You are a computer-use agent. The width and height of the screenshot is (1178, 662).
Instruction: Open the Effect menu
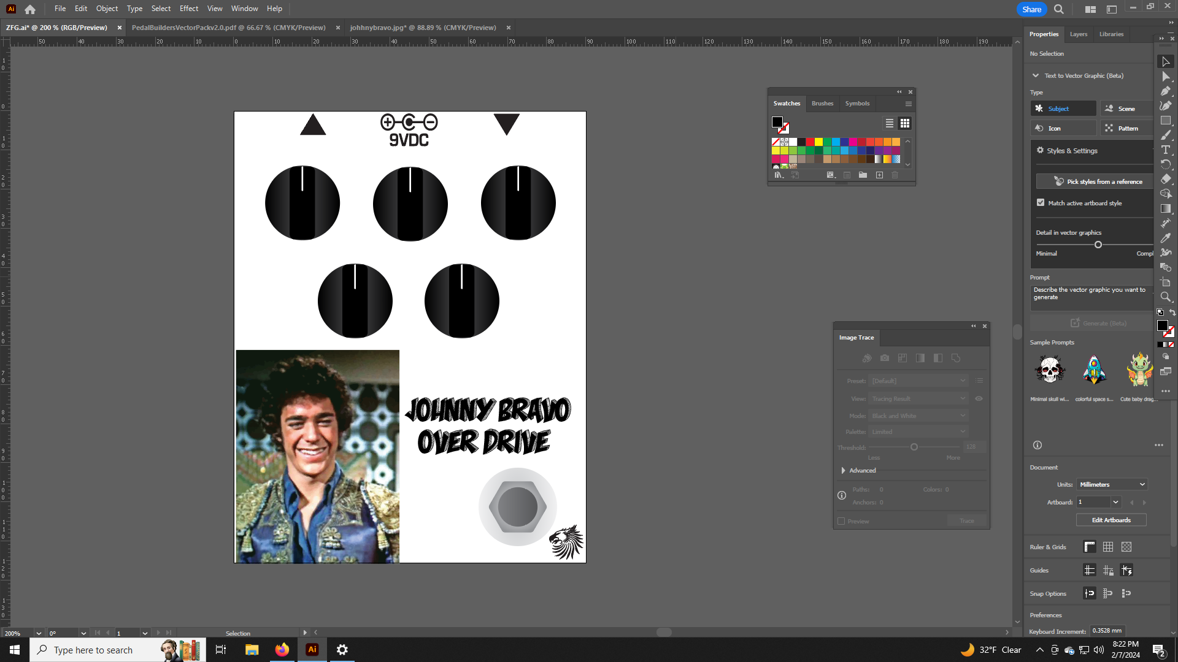tap(188, 9)
